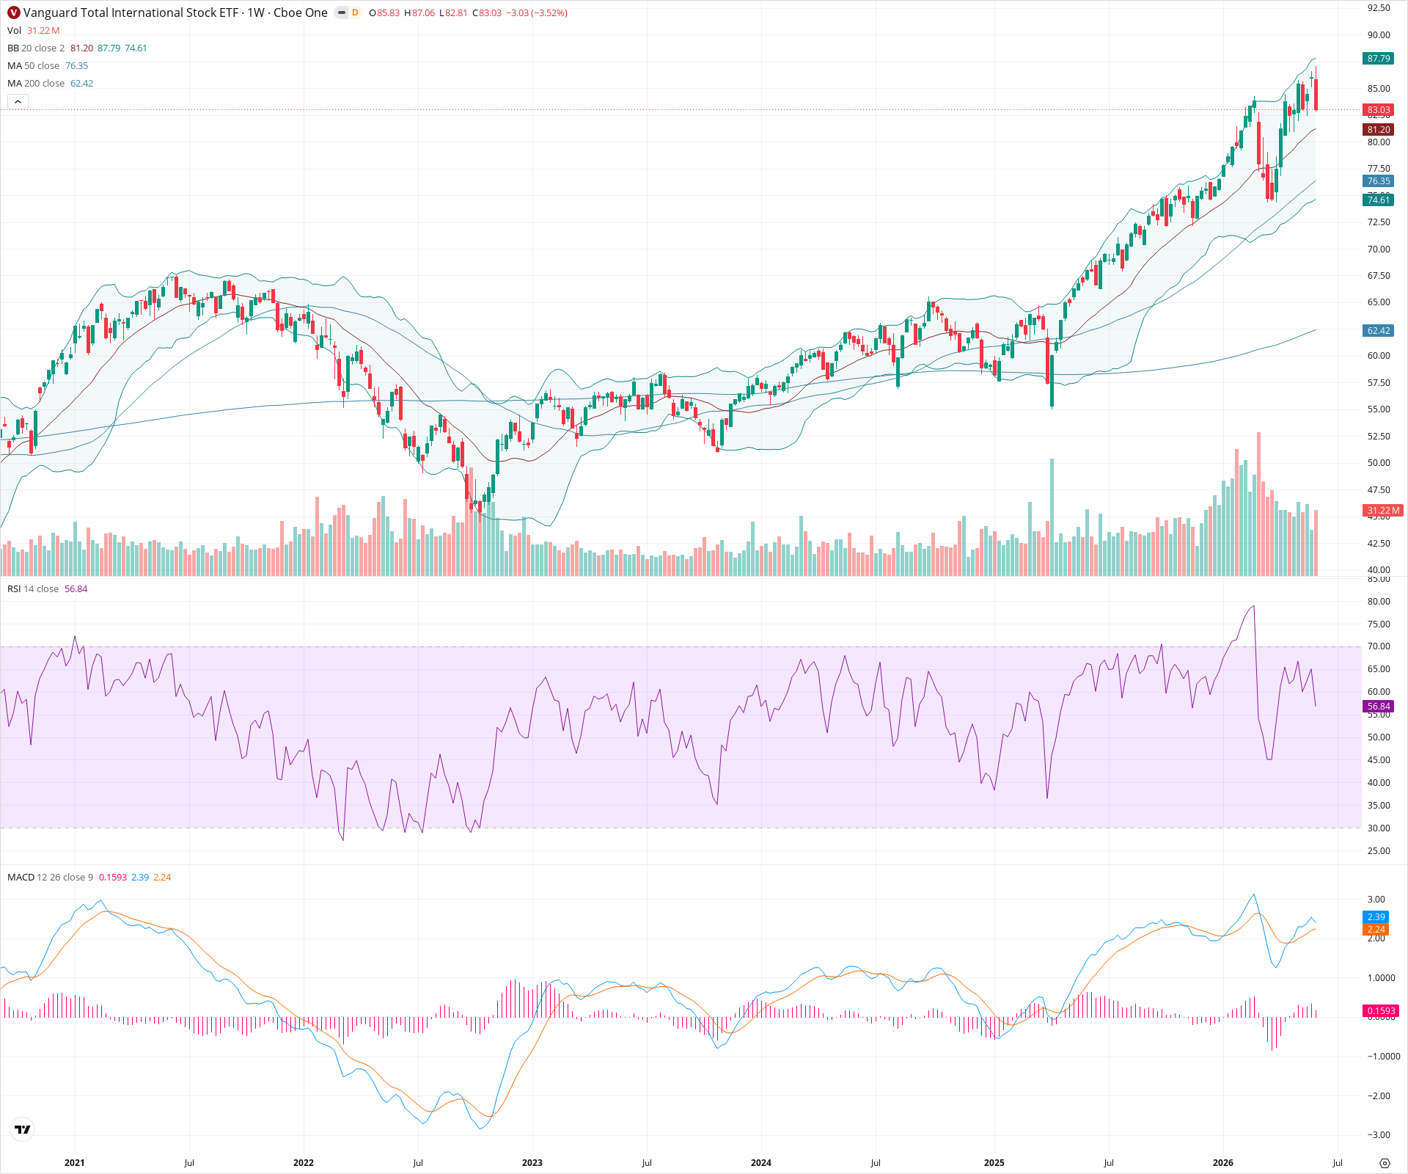Click the 87.79 upper band price label
1408x1174 pixels.
(1379, 59)
